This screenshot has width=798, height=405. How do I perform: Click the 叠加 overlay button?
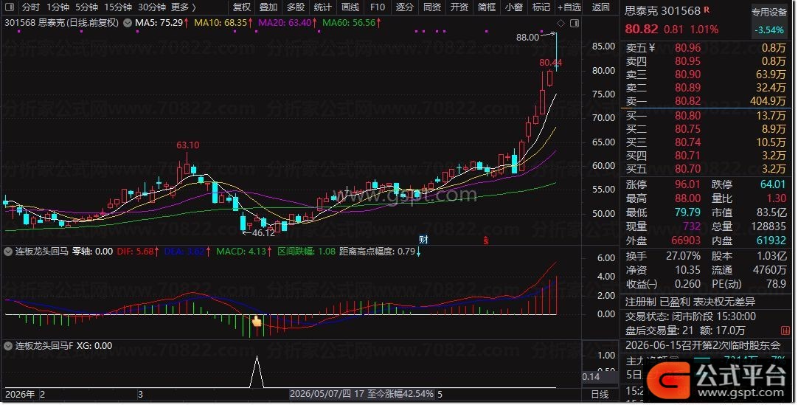coord(268,7)
